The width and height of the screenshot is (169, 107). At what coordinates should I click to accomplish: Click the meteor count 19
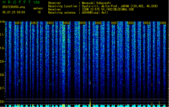tap(39, 12)
